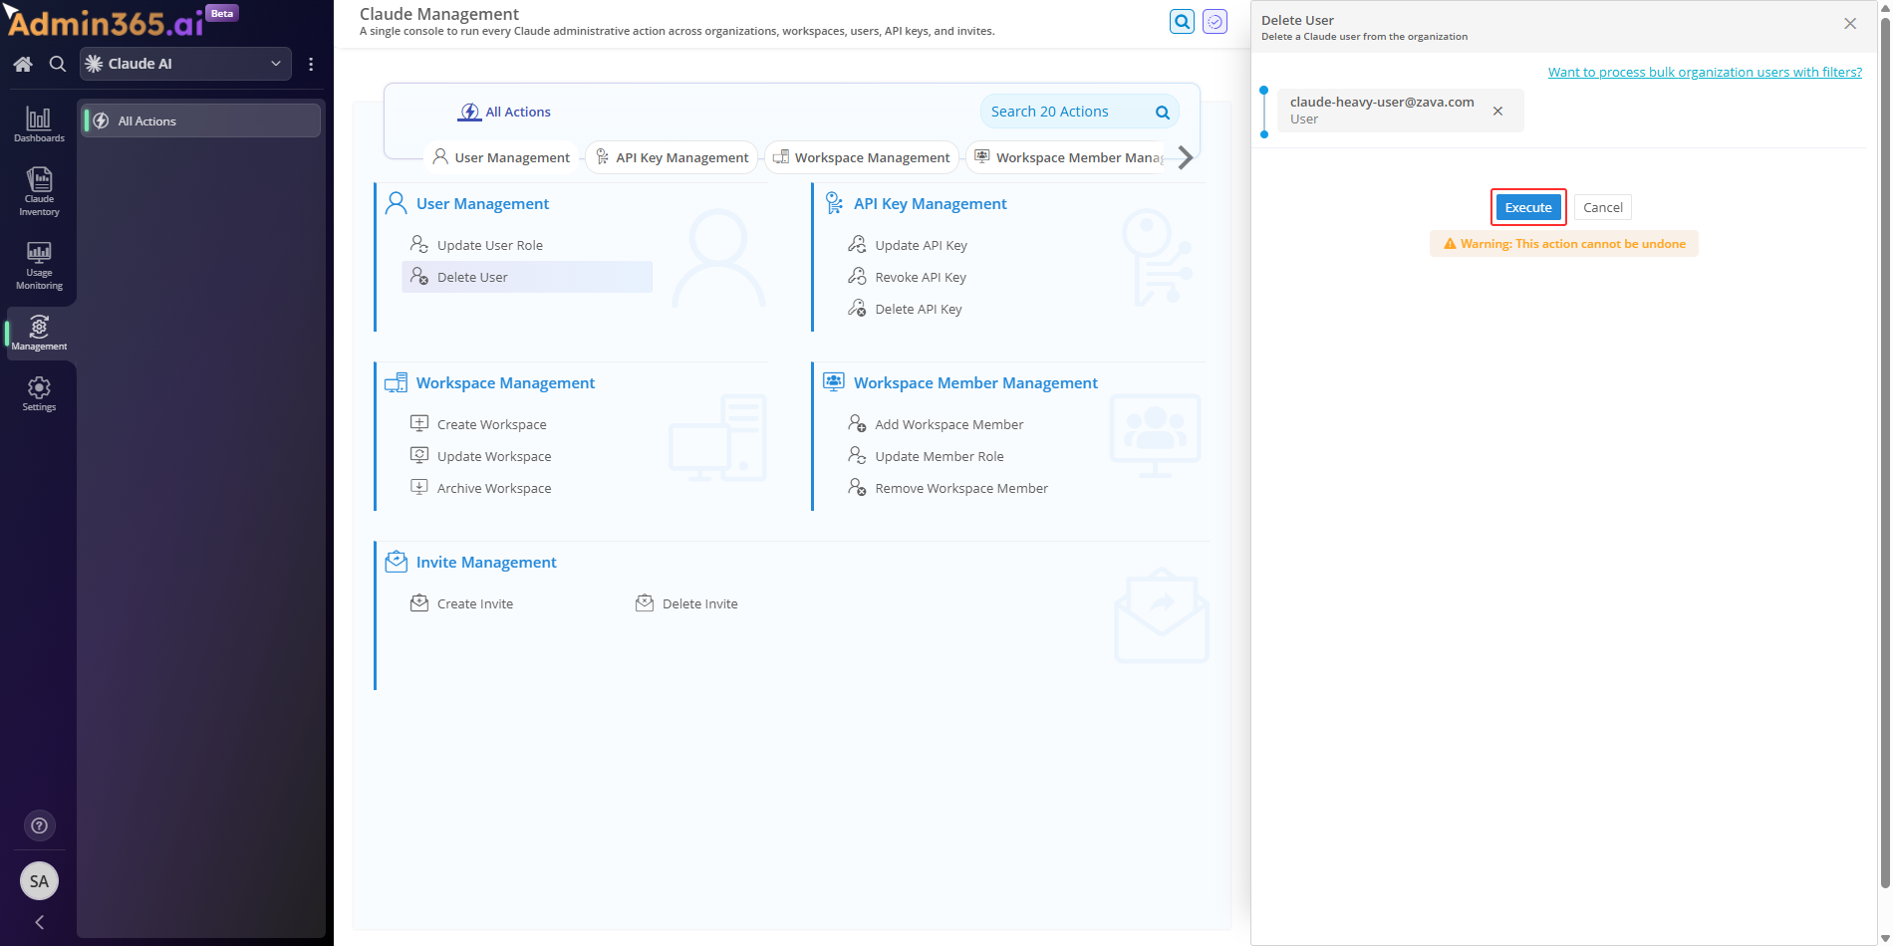Click the Cancel button

tap(1602, 207)
